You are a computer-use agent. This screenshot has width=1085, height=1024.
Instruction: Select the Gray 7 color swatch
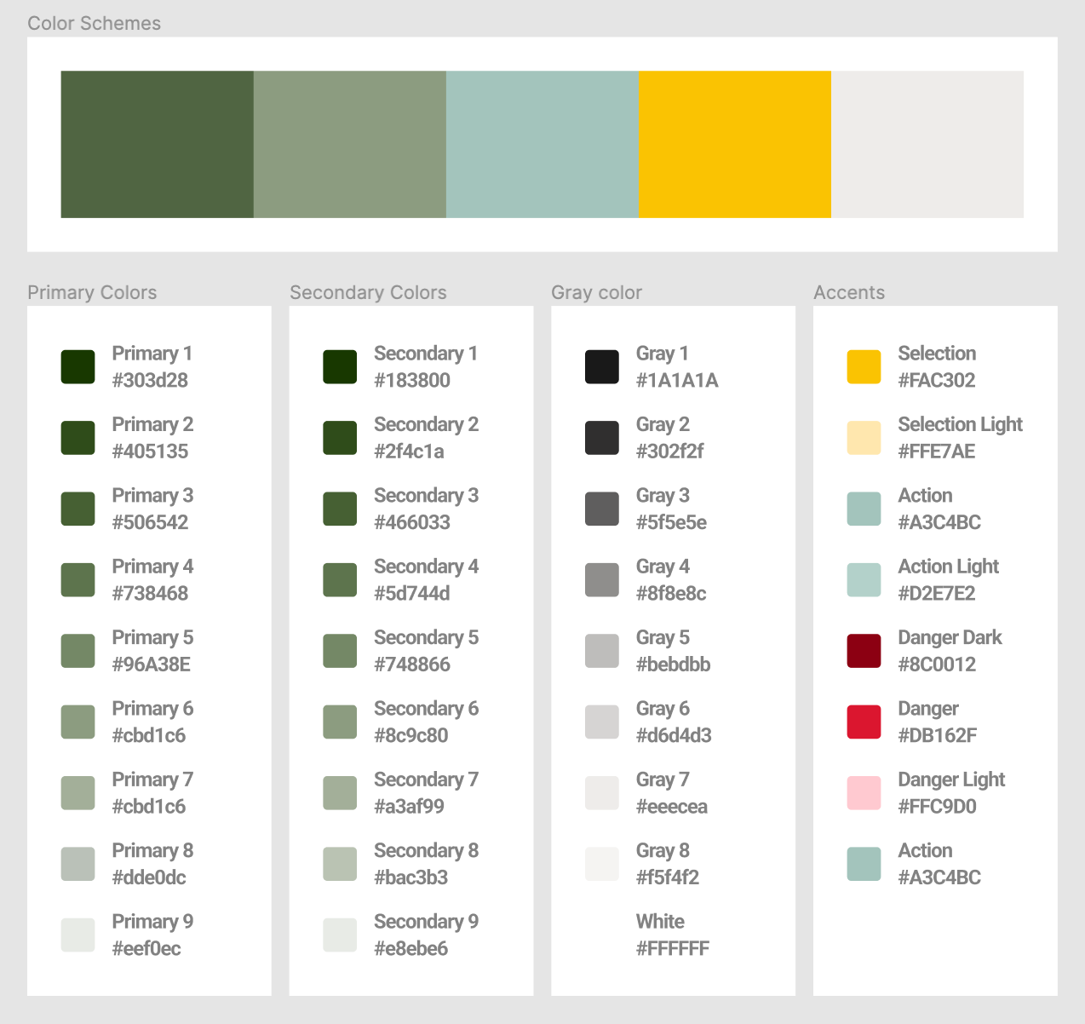[x=602, y=792]
